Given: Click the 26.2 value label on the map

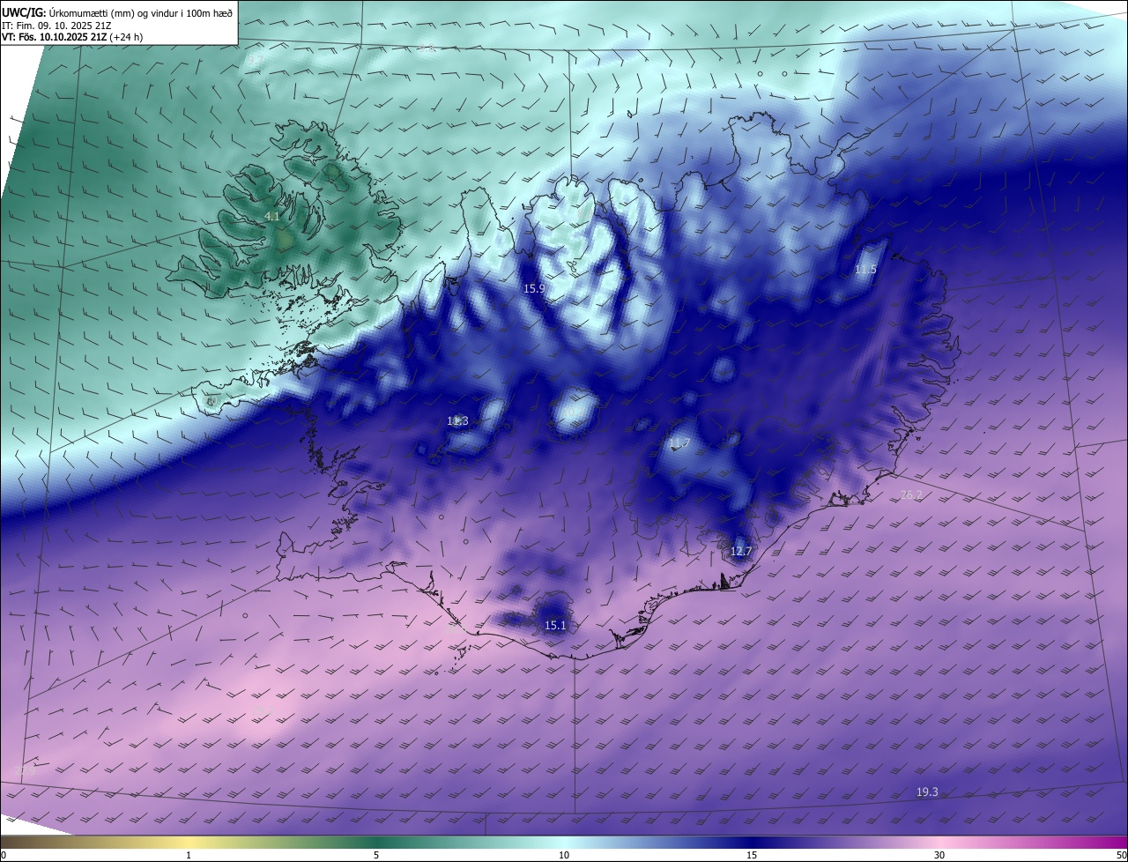Looking at the screenshot, I should (x=911, y=495).
